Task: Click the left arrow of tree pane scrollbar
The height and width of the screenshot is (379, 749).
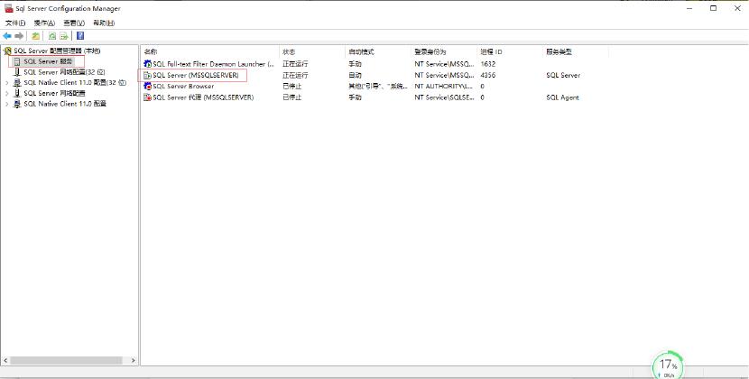Action: click(5, 360)
